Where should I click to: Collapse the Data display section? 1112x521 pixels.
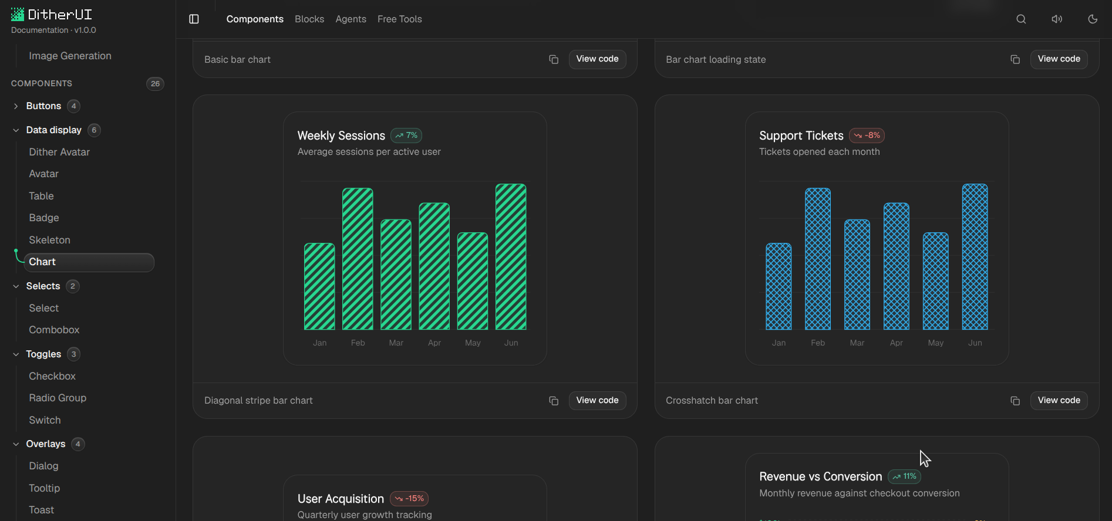click(x=16, y=130)
